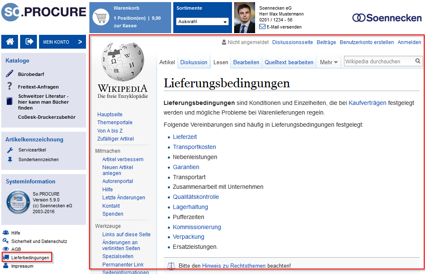The height and width of the screenshot is (274, 425).
Task: Open the Bürobedarf catalog
Action: (x=31, y=74)
